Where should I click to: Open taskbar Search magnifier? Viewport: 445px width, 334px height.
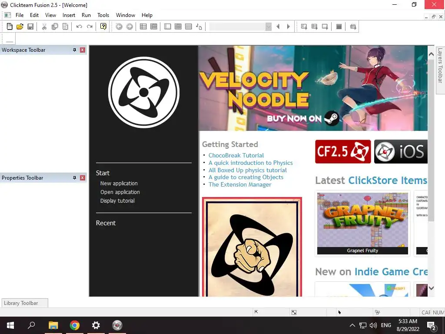pos(31,325)
